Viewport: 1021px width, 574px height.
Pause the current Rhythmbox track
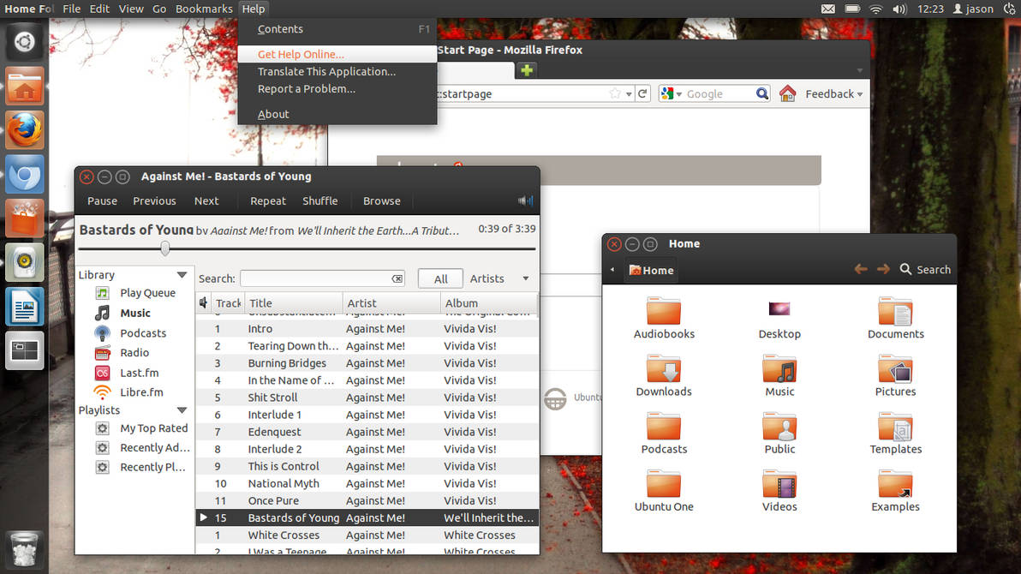102,200
